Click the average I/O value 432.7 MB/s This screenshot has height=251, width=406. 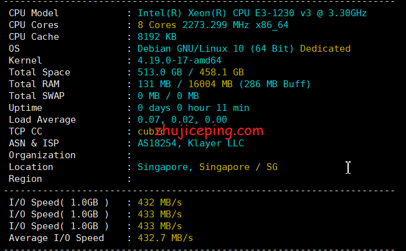[165, 238]
